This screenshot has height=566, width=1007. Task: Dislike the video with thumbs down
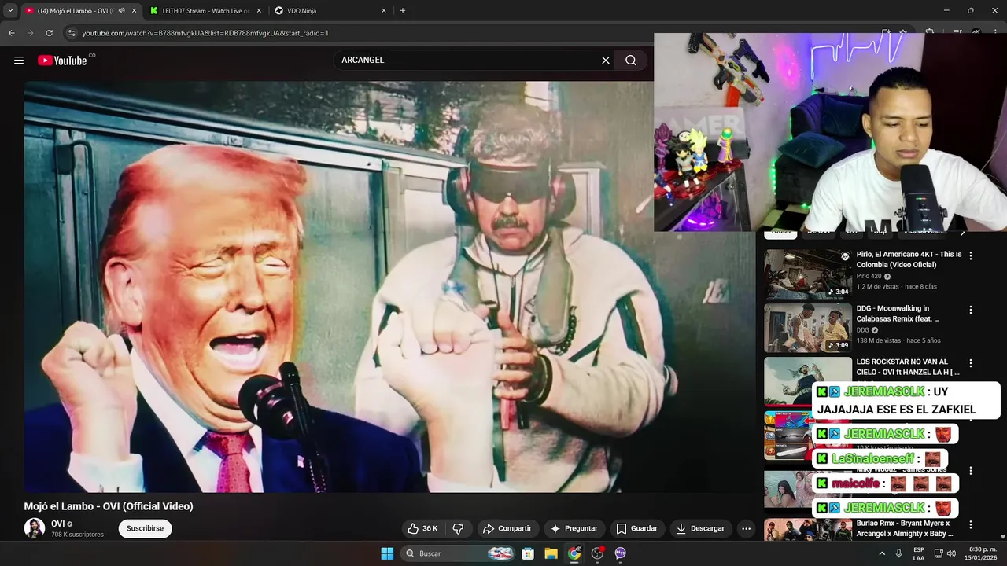click(459, 528)
